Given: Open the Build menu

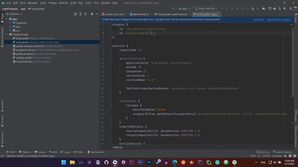Looking at the screenshot, I should click(73, 3).
